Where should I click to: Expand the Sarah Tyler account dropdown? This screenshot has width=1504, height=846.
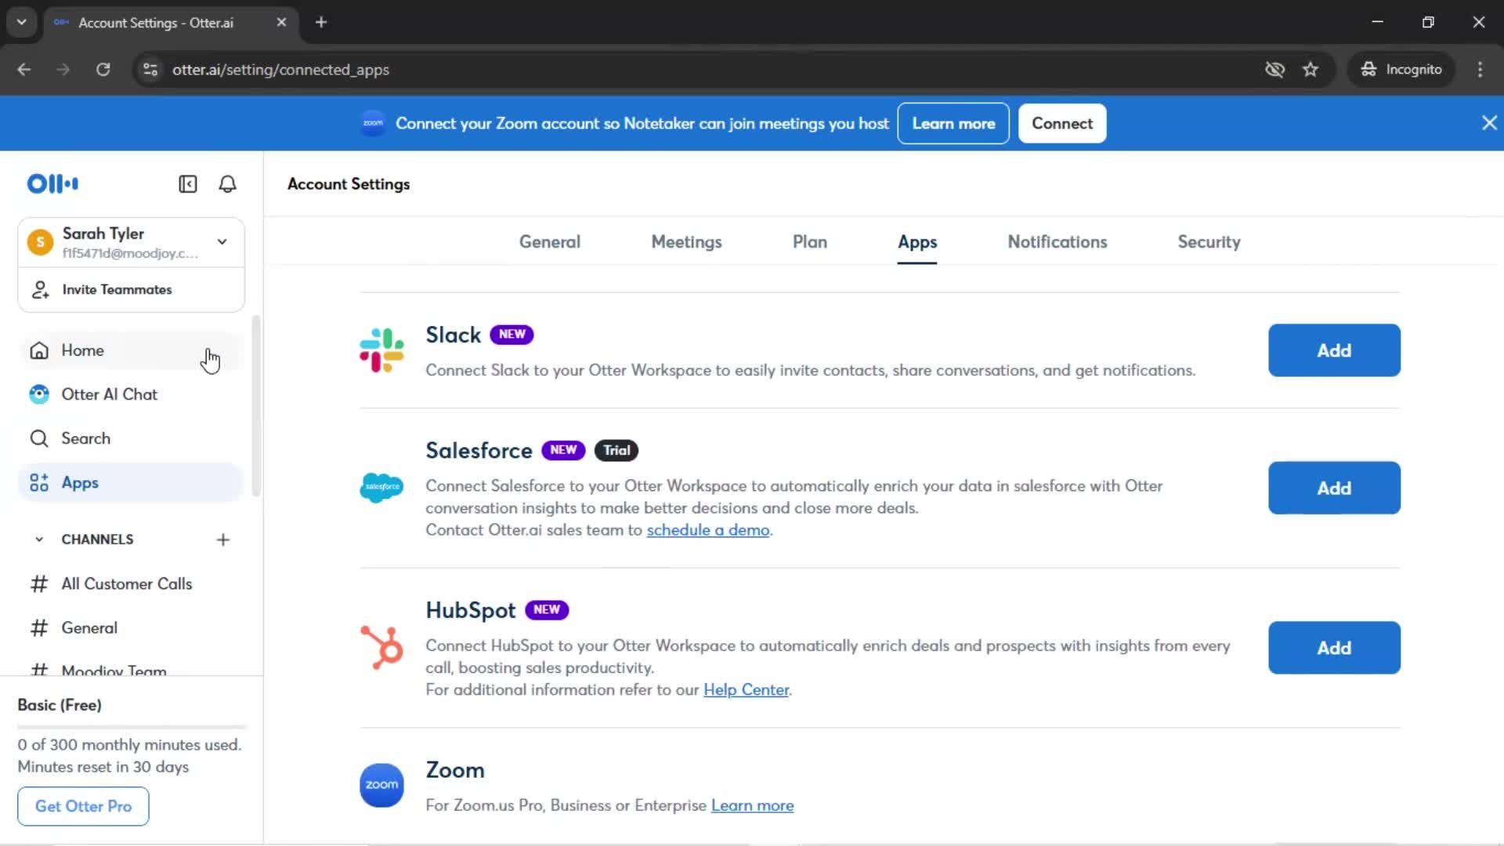click(x=222, y=242)
